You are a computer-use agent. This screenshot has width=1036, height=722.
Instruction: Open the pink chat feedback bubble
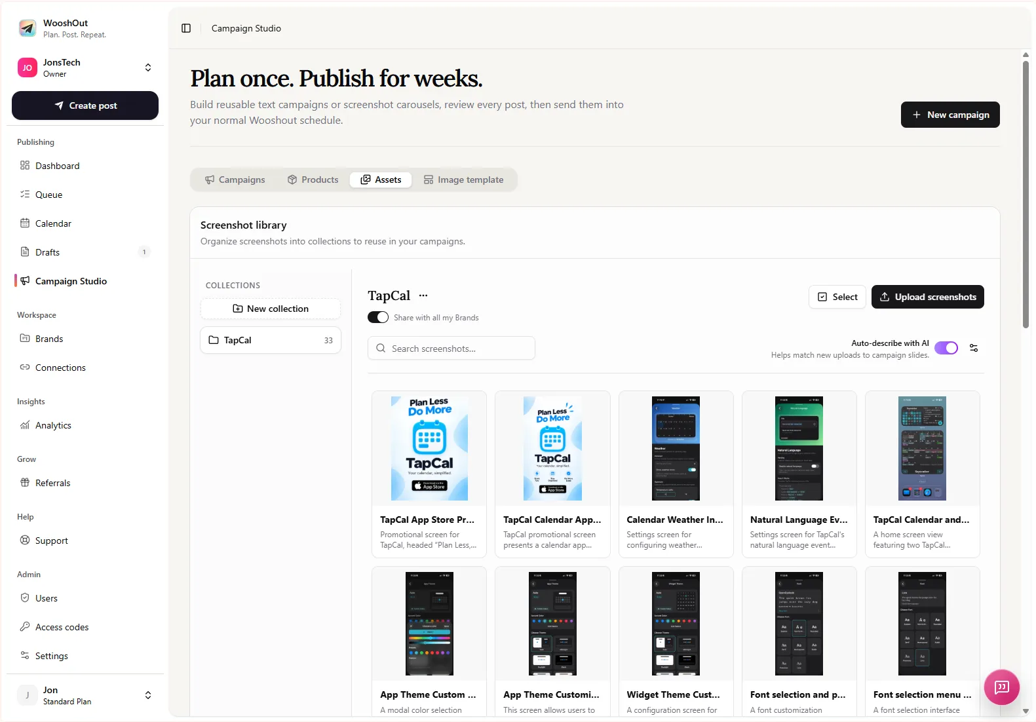point(1001,687)
